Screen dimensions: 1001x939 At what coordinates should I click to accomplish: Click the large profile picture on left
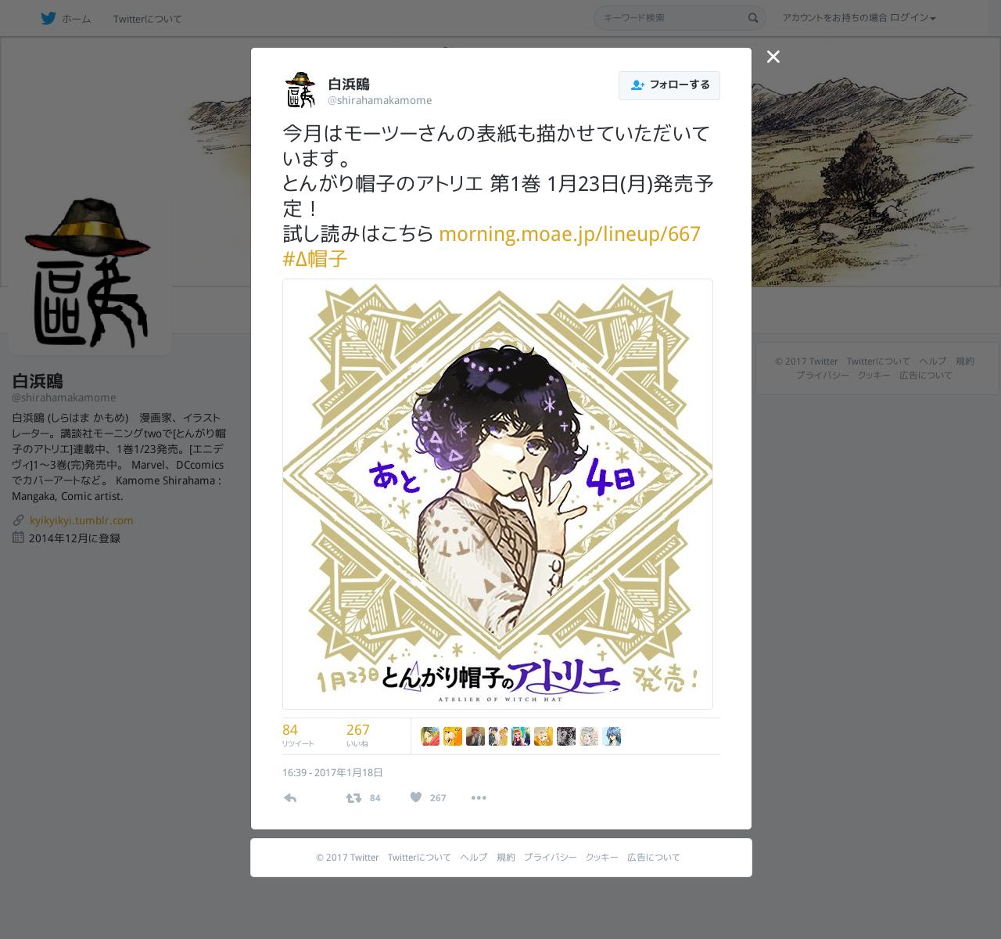[90, 273]
